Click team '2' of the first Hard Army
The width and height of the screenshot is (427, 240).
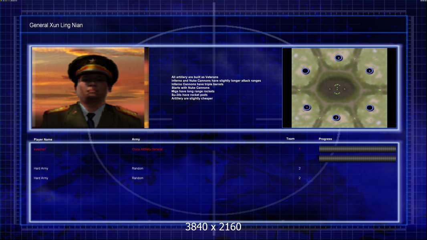click(x=300, y=168)
